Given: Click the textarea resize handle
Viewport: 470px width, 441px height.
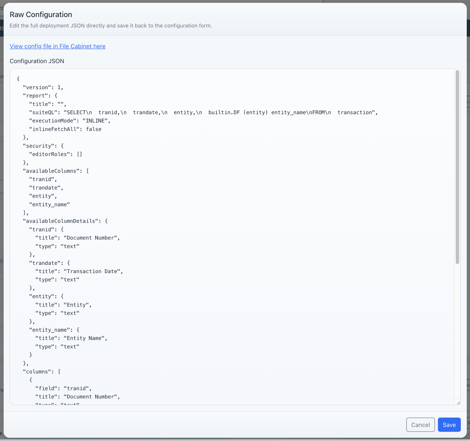Looking at the screenshot, I should pyautogui.click(x=458, y=403).
